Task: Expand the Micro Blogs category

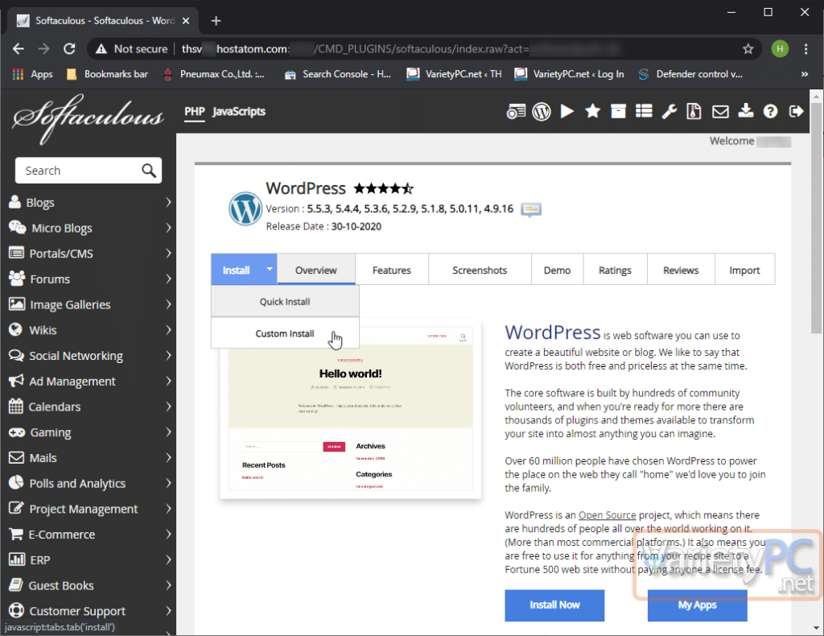Action: click(x=167, y=228)
